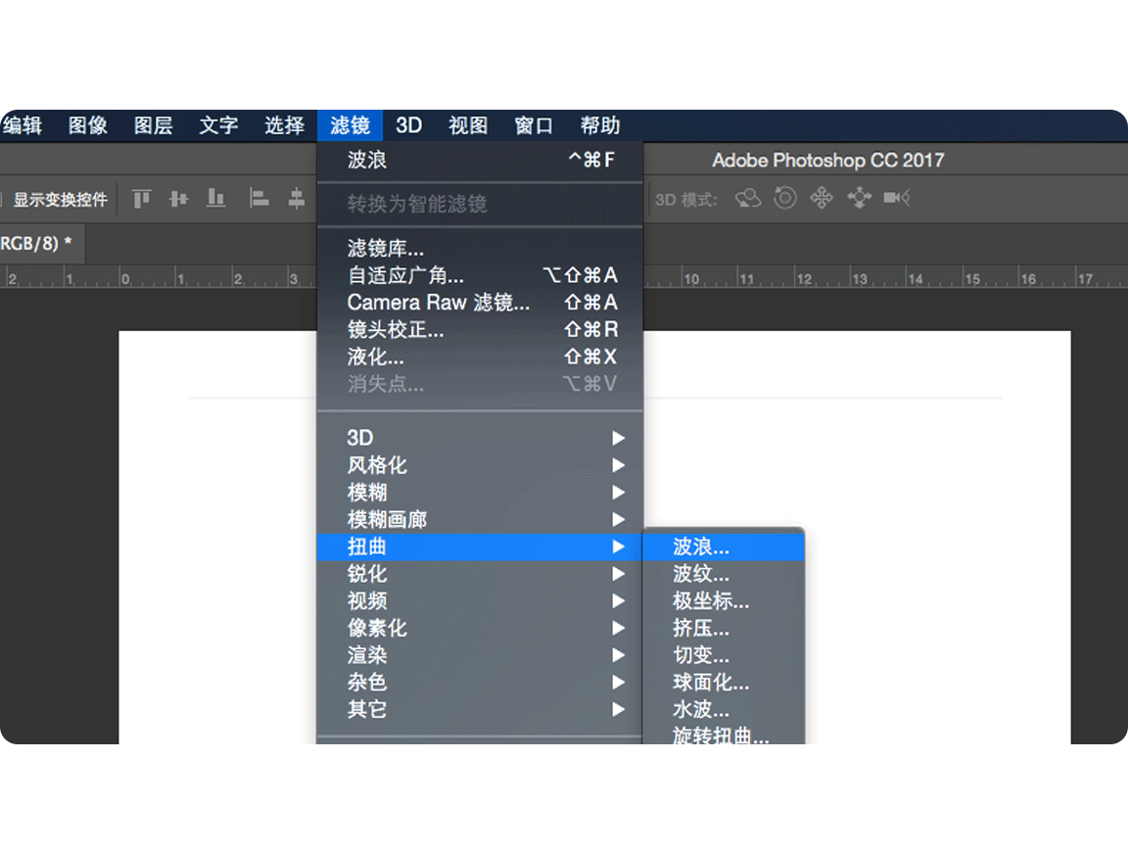
Task: Select 波纹... in distort submenu
Action: (723, 574)
